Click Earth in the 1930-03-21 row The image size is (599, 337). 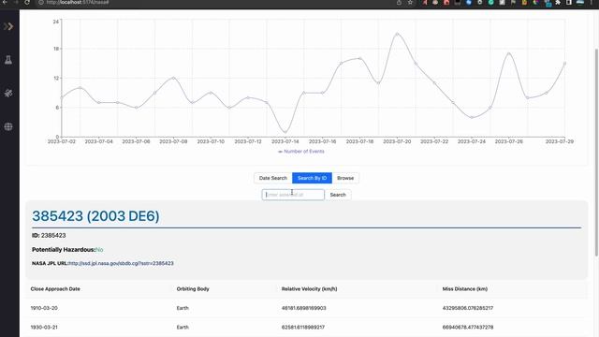(x=183, y=327)
